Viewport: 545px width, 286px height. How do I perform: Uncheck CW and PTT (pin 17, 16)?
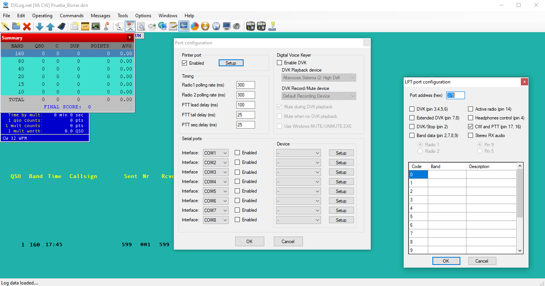[471, 127]
